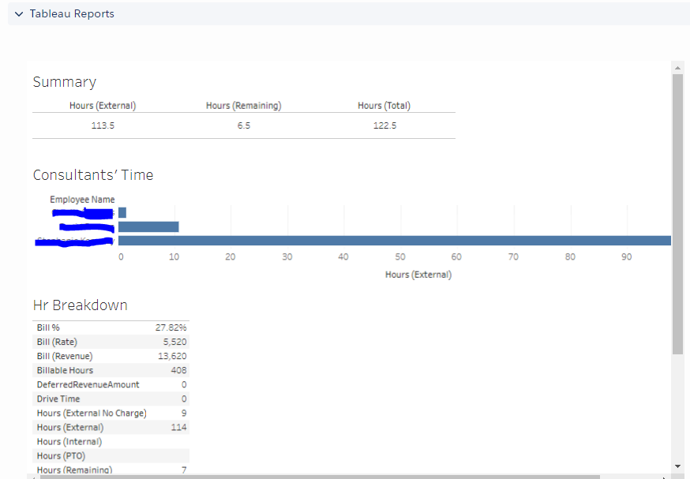Click the Summary heading
Viewport: 690px width, 479px height.
[x=65, y=82]
